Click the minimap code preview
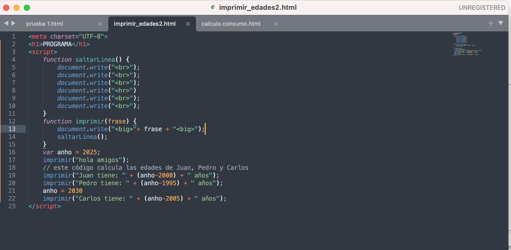 pos(467,44)
